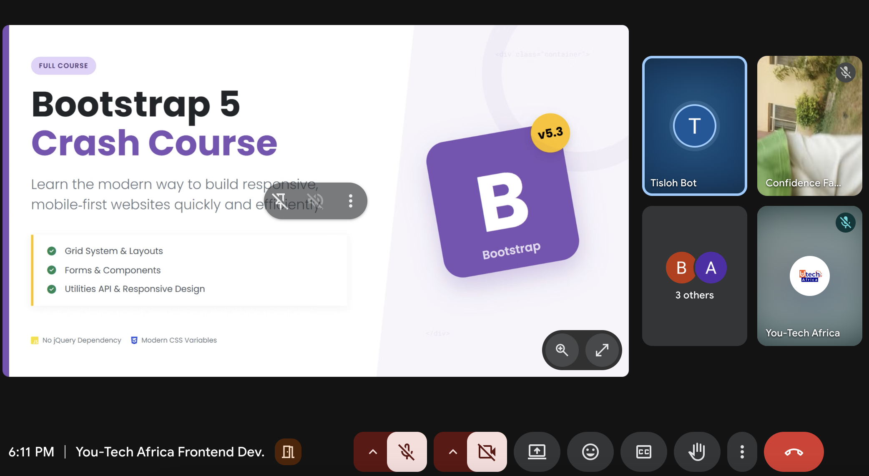Select the Confidence Fa... video tile

point(809,126)
